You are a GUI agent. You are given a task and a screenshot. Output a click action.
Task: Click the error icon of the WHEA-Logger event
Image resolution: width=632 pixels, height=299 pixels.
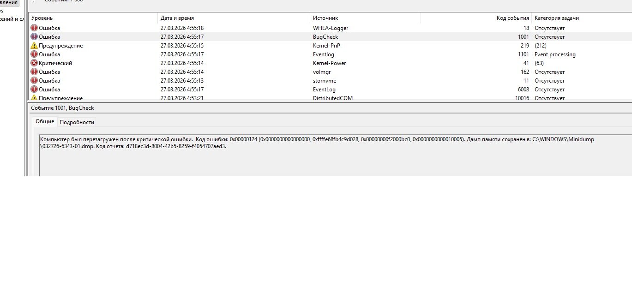point(34,28)
